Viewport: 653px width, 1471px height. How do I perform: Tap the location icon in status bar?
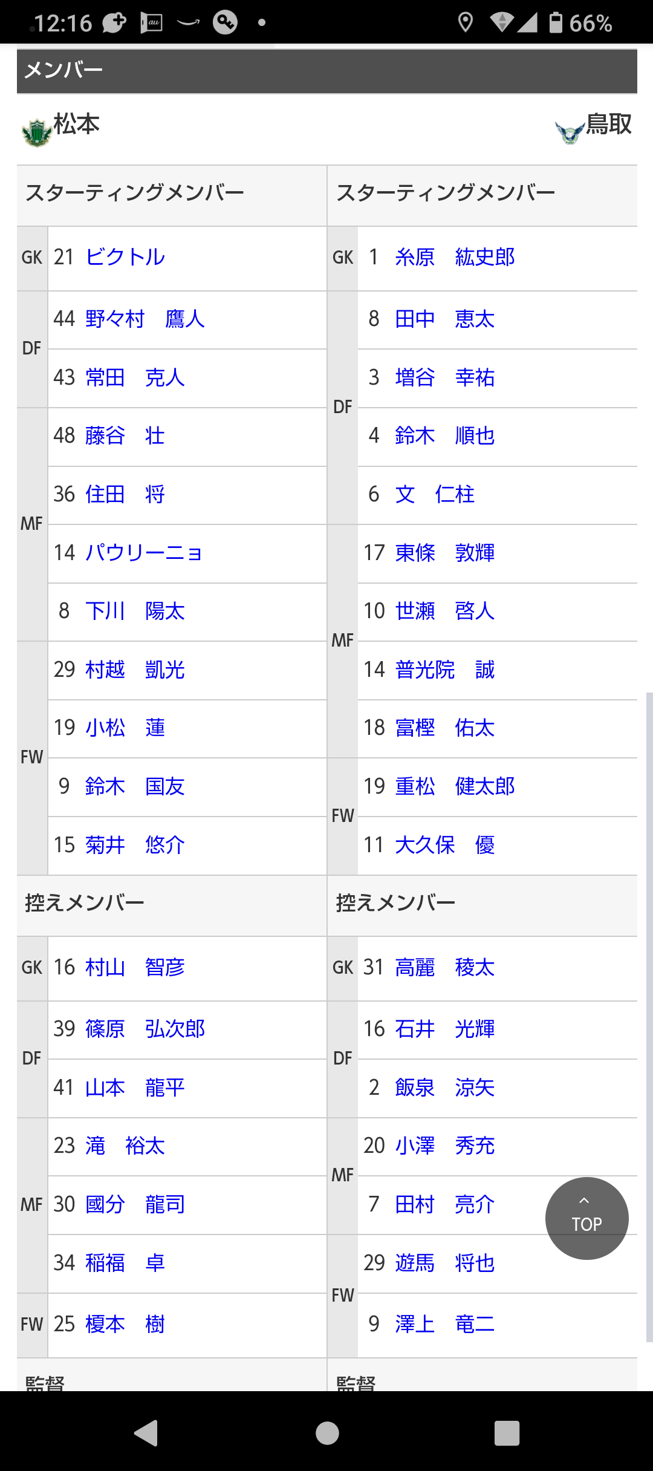[465, 23]
